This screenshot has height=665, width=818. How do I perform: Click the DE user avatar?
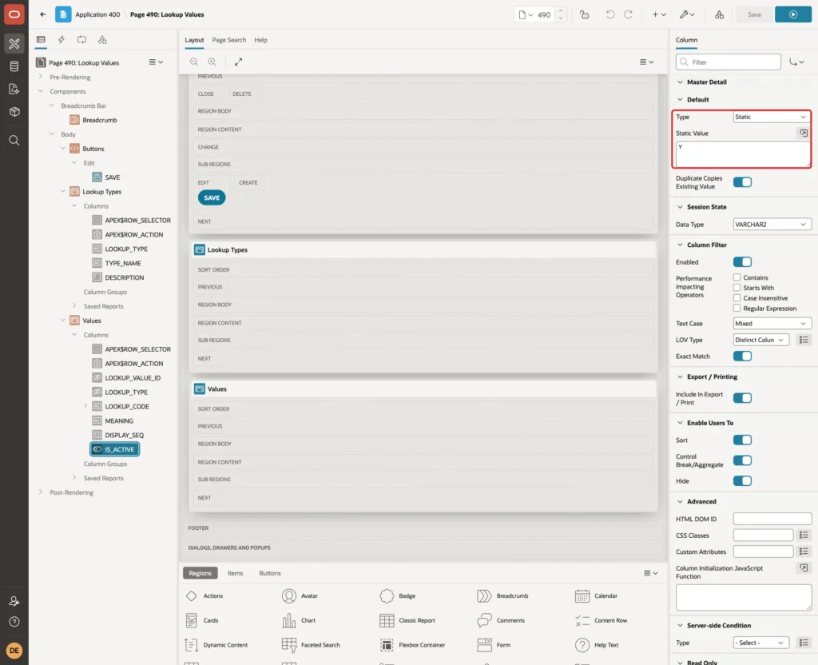pyautogui.click(x=14, y=651)
